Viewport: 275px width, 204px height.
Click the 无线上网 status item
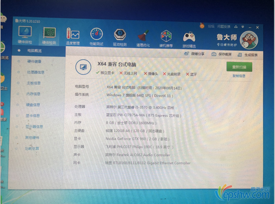click(x=128, y=73)
